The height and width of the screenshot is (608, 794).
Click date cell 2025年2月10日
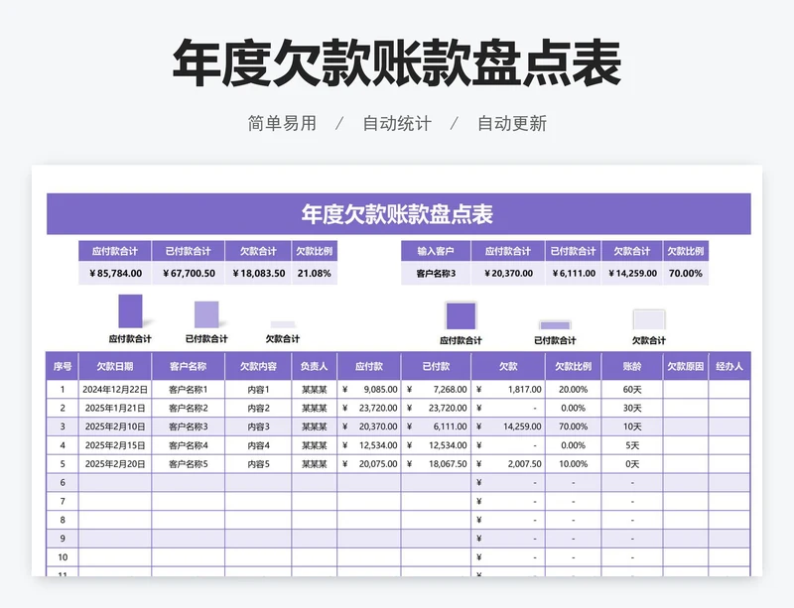pos(115,426)
